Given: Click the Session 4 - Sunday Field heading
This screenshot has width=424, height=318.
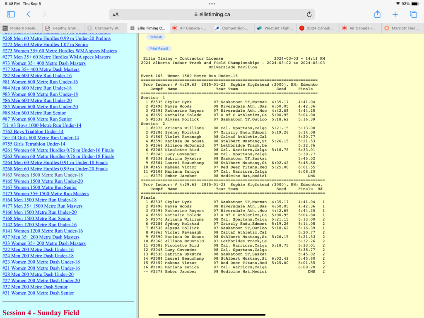Looking at the screenshot, I should (x=41, y=313).
